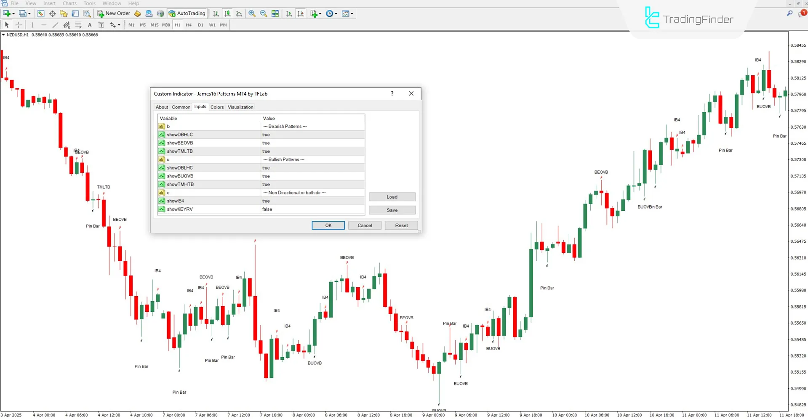808x419 pixels.
Task: Draw a horizontal line on the chart
Action: (44, 25)
